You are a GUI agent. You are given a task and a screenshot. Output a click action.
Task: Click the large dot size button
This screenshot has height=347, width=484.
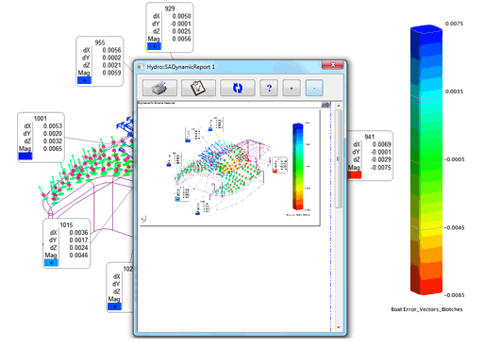pyautogui.click(x=292, y=88)
